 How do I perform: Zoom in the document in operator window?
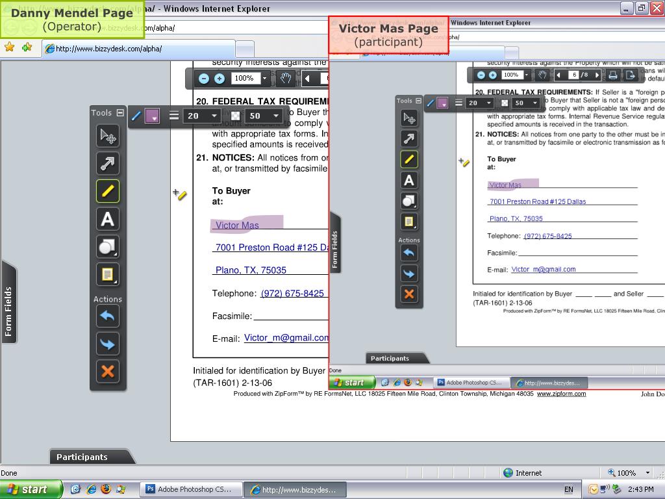coord(220,79)
